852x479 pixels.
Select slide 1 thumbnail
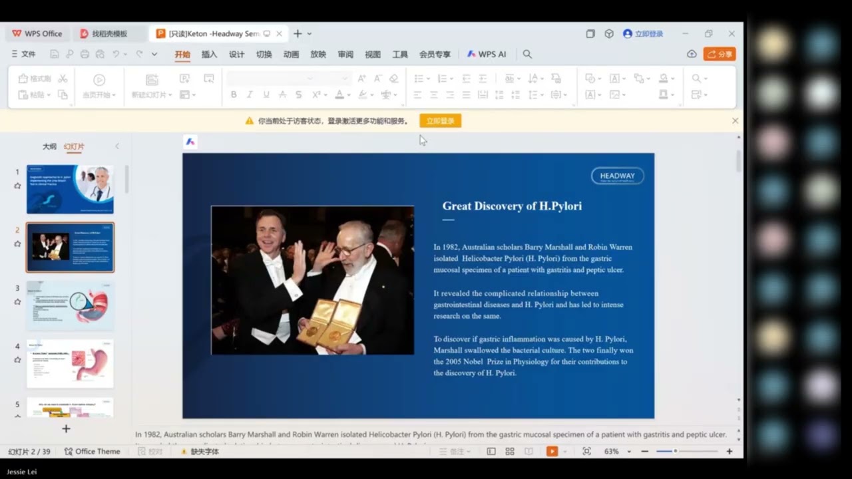pyautogui.click(x=70, y=189)
